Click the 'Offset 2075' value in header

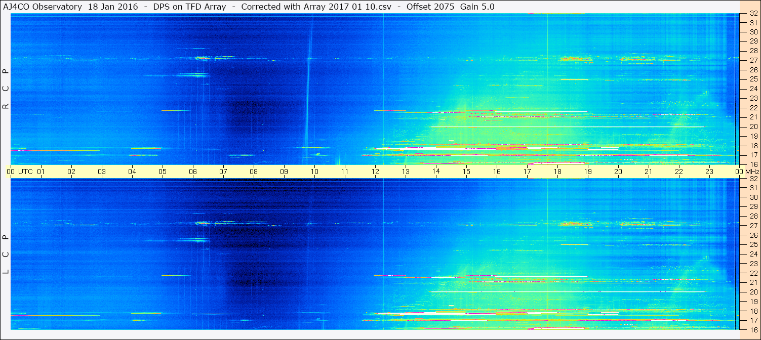[x=429, y=7]
